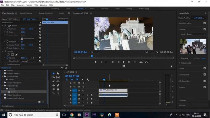Click the Export Frame camera icon
The height and width of the screenshot is (118, 210).
(x=124, y=66)
